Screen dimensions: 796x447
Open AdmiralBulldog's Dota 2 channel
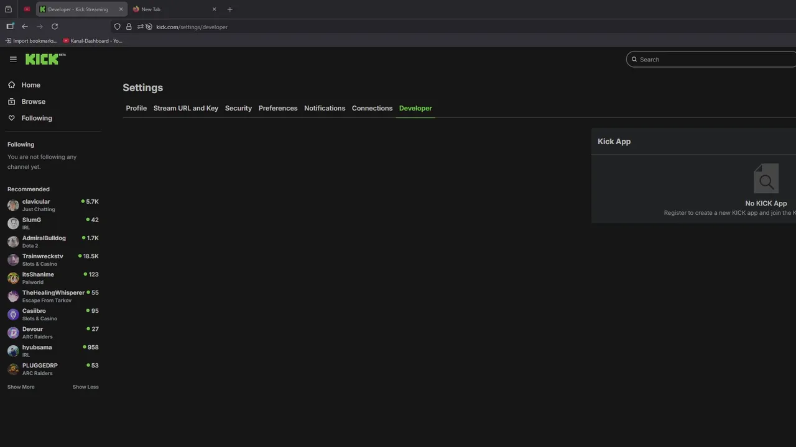[53, 242]
